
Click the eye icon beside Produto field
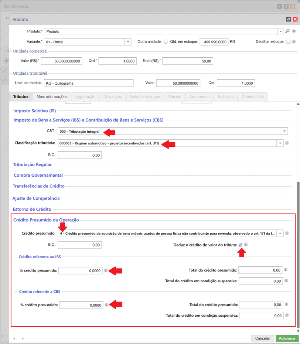294,31
